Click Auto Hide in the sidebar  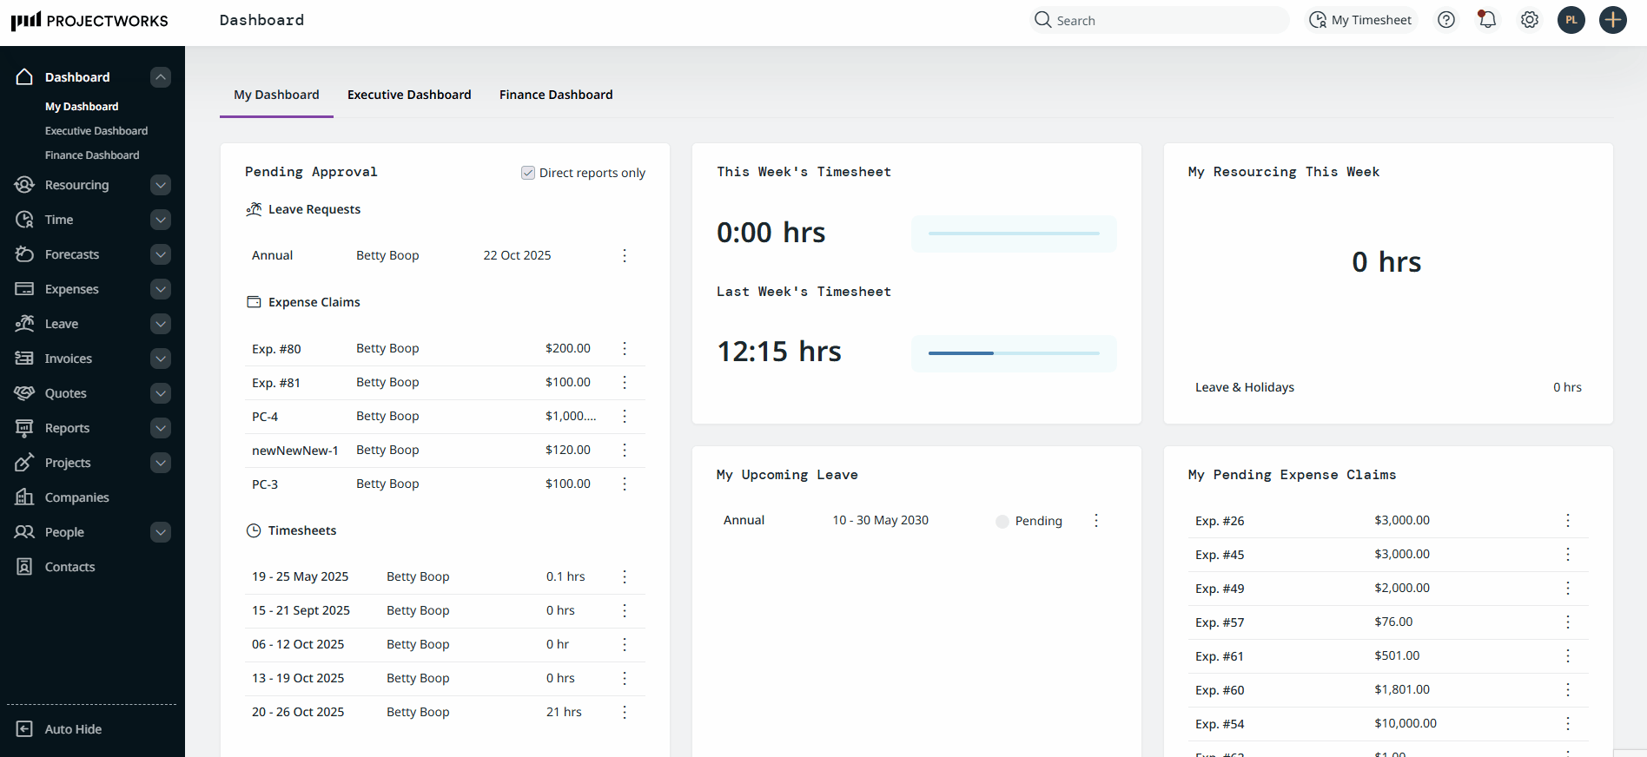click(x=73, y=729)
